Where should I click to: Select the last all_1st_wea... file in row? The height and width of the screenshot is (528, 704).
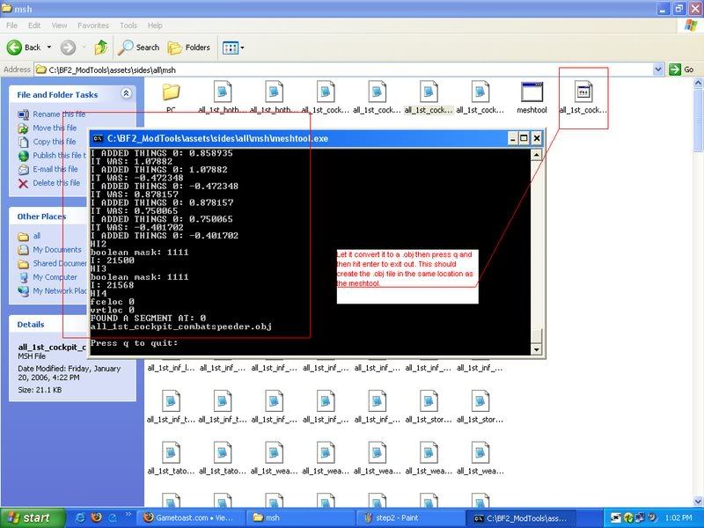click(480, 458)
